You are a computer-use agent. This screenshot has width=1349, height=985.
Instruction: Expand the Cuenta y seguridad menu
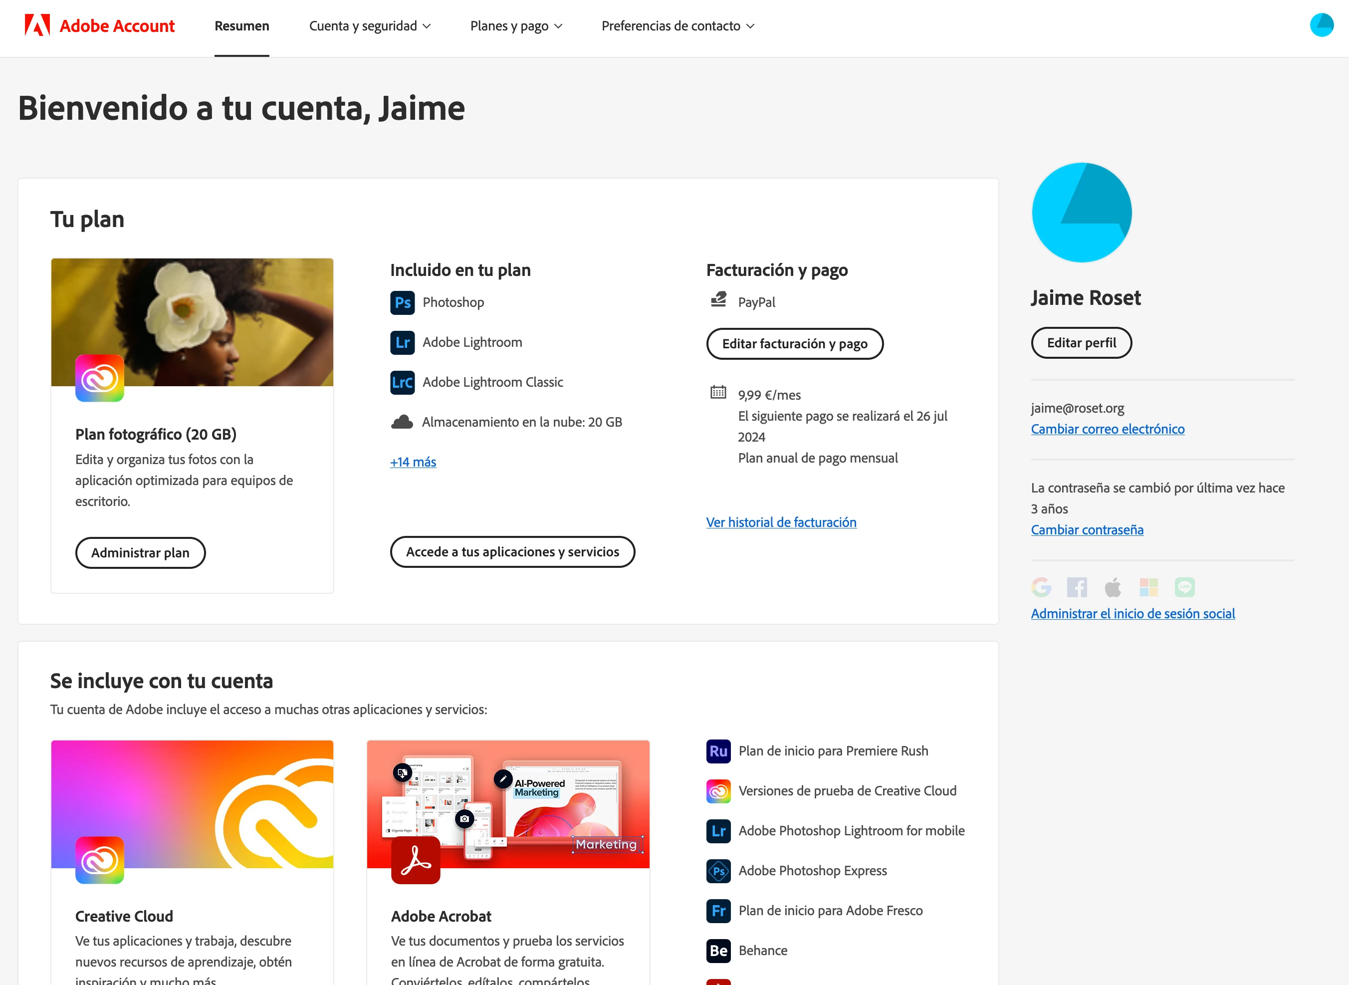click(x=370, y=25)
